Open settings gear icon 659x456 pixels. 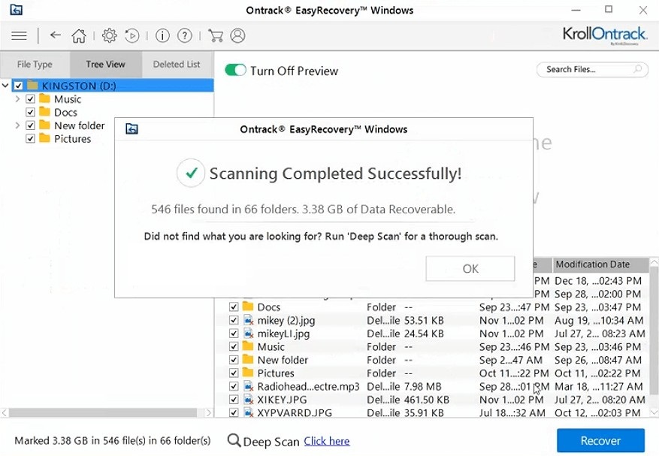pos(109,36)
